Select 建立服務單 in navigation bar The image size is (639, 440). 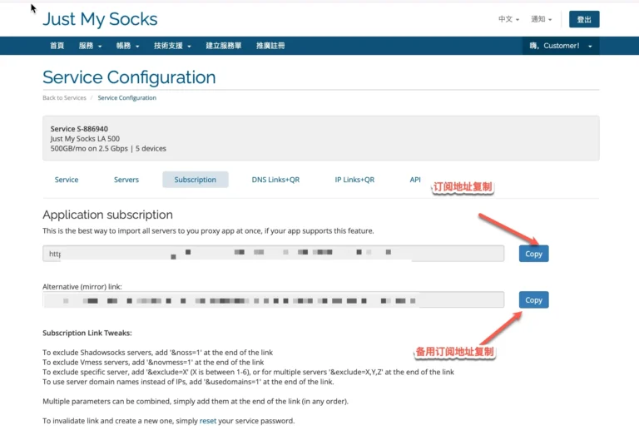coord(223,46)
